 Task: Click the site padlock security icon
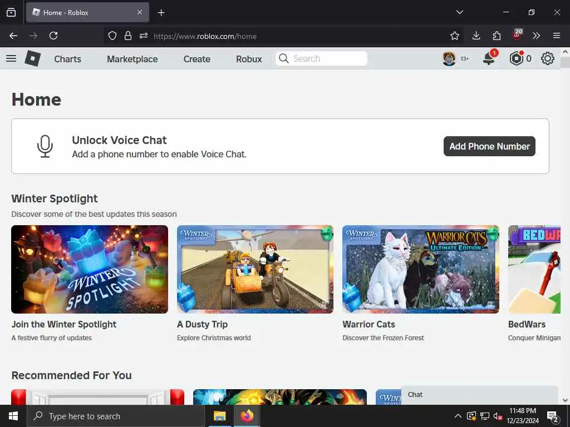(127, 36)
